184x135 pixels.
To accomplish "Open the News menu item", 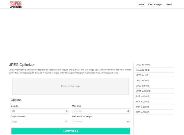I will pos(169,5).
